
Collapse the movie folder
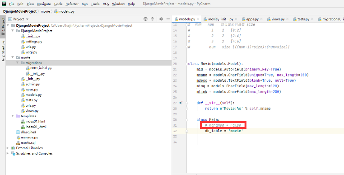13,57
